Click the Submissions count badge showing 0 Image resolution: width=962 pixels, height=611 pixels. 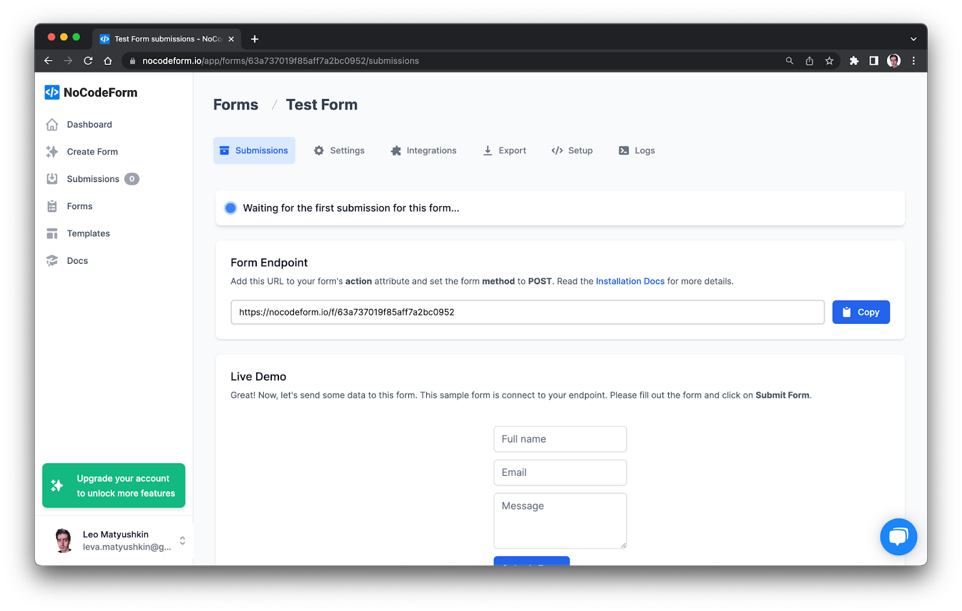click(x=132, y=179)
